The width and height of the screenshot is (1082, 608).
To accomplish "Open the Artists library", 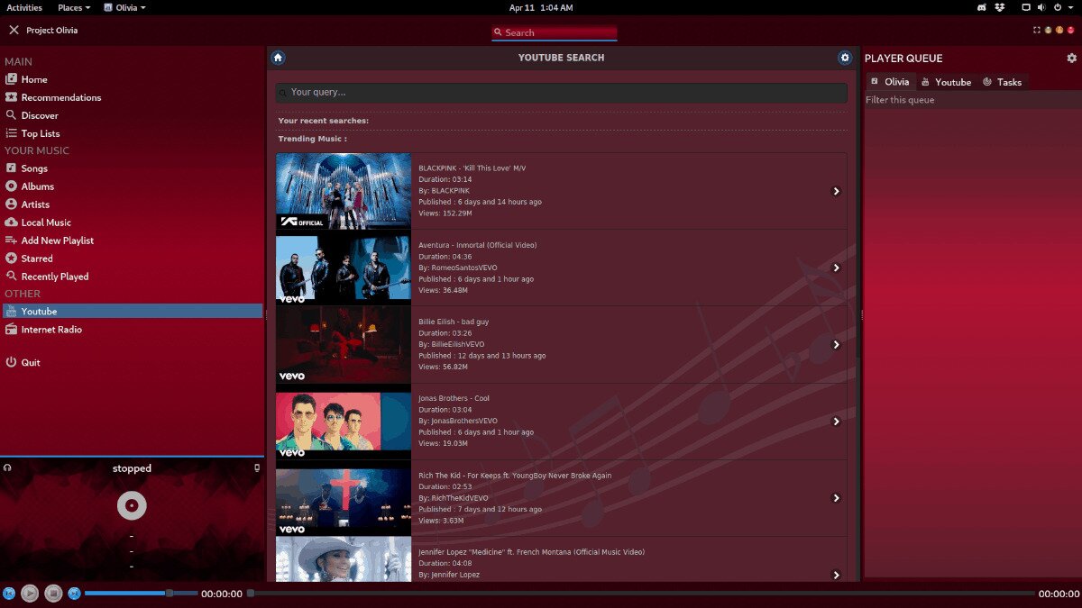I will (132, 204).
